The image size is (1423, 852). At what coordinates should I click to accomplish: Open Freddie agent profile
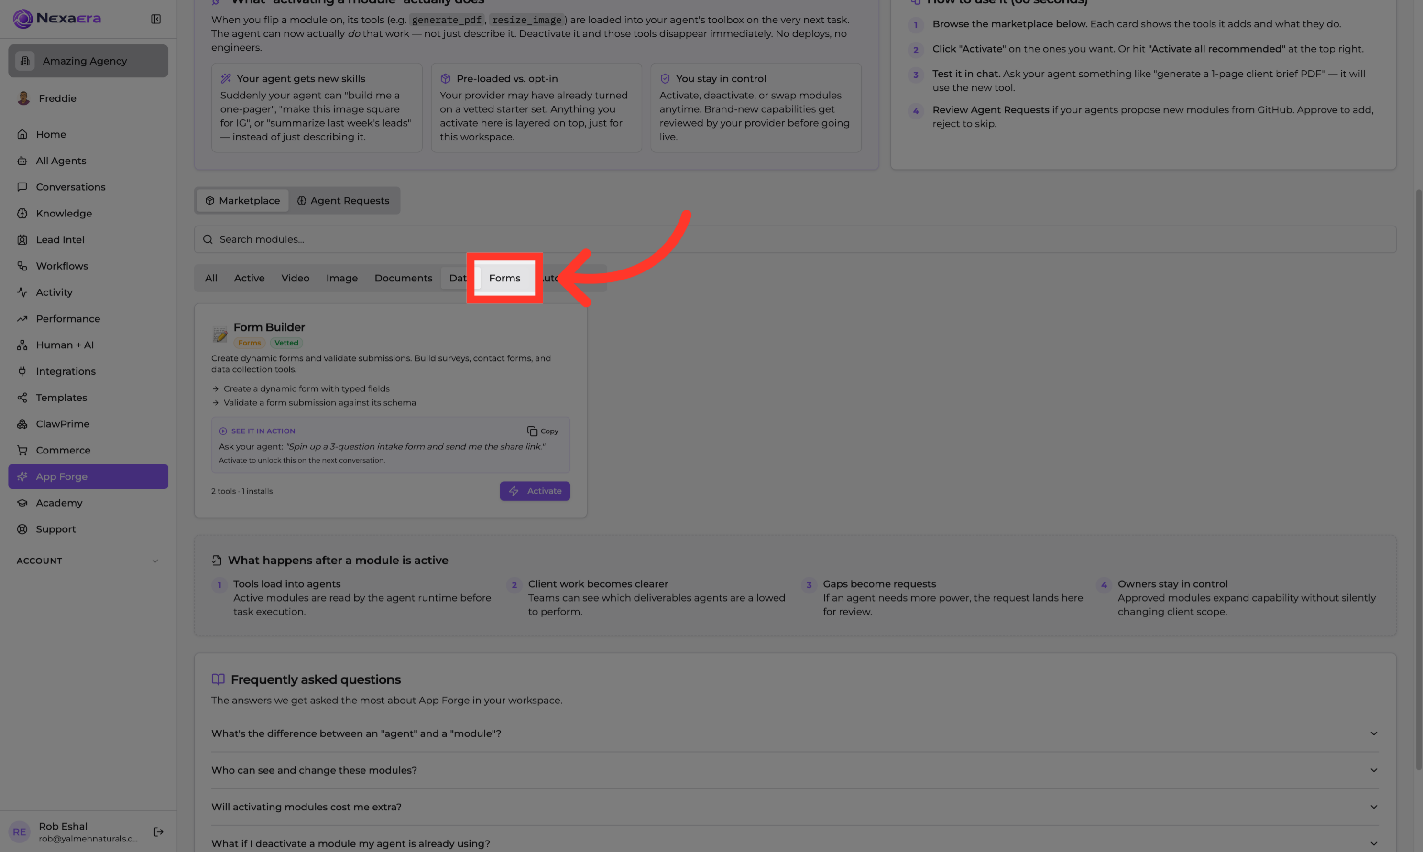click(x=88, y=98)
